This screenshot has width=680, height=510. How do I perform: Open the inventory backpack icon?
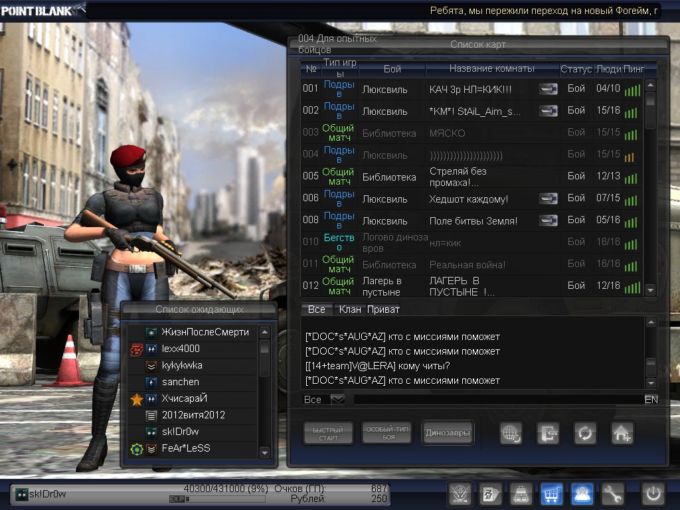tap(521, 493)
